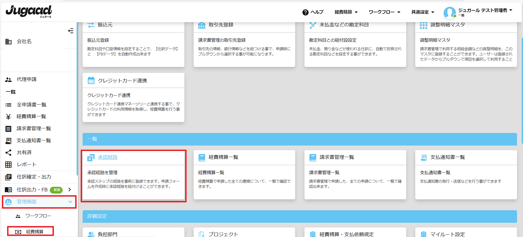This screenshot has height=237, width=523.
Task: Open the 共通設定 dropdown menu
Action: (x=423, y=12)
